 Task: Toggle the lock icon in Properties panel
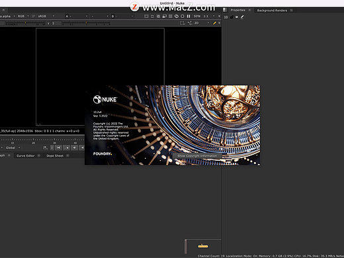[232, 17]
